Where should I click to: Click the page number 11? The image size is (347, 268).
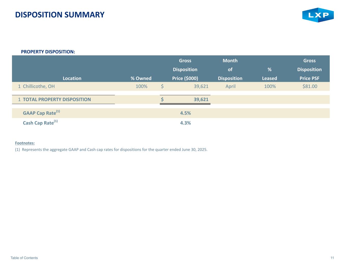click(332, 258)
